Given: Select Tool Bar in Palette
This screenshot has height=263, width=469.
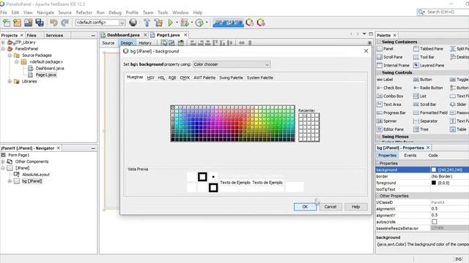Looking at the screenshot, I should pyautogui.click(x=424, y=57).
